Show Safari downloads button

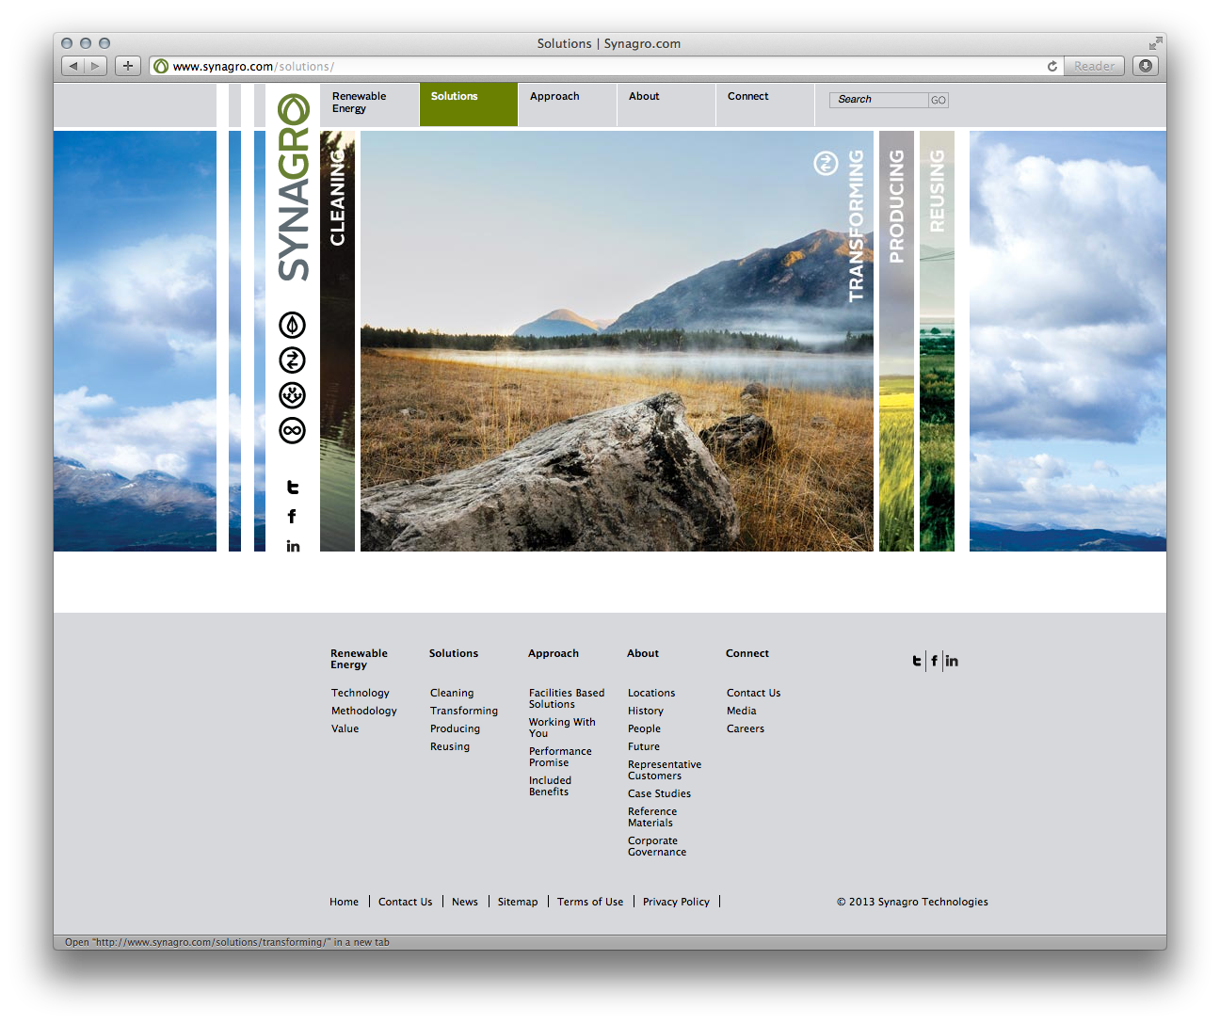[x=1145, y=66]
